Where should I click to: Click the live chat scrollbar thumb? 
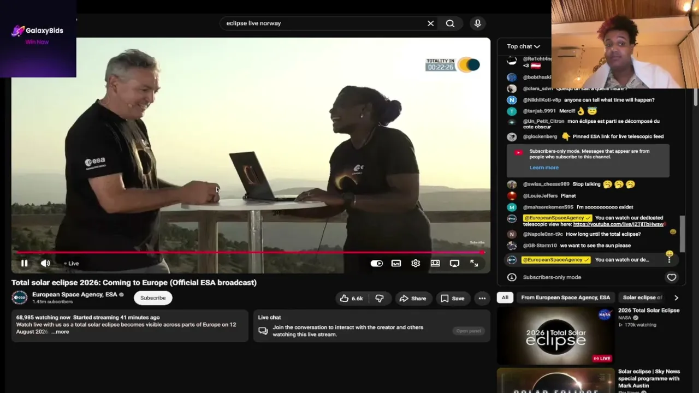click(682, 234)
